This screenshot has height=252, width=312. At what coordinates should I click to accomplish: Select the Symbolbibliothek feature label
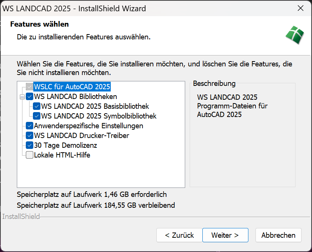99,116
